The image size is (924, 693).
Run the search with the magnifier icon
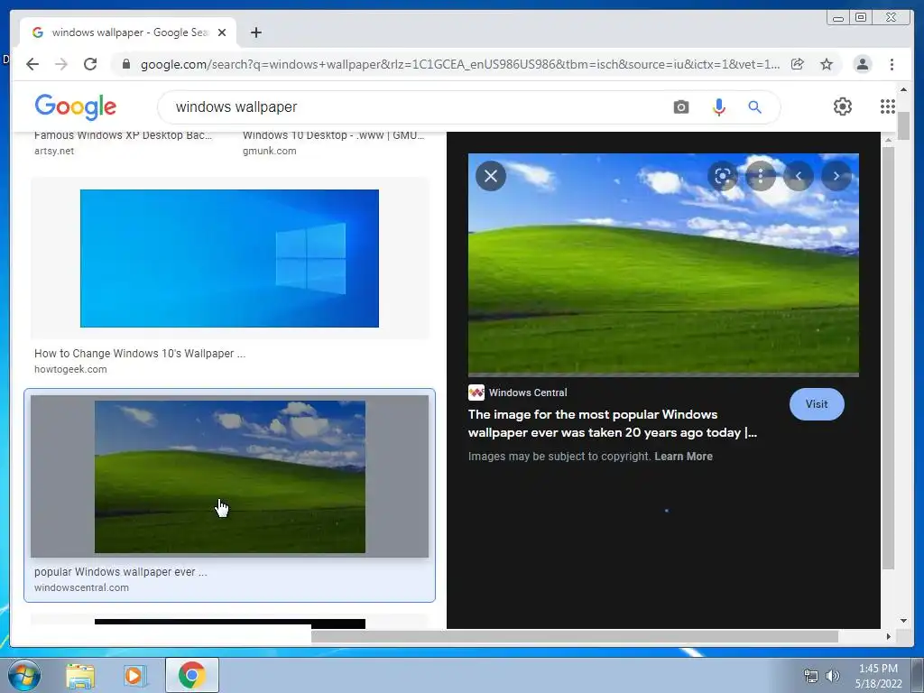[x=754, y=106]
